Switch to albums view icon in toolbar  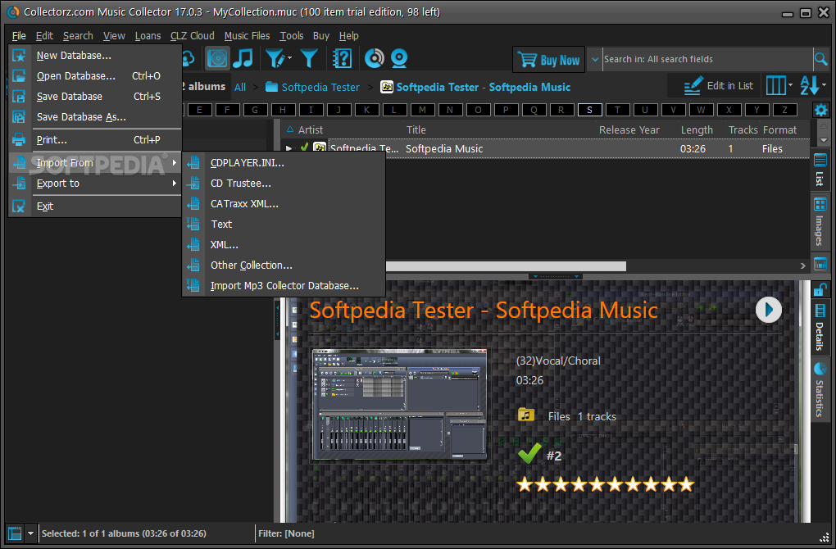click(217, 58)
